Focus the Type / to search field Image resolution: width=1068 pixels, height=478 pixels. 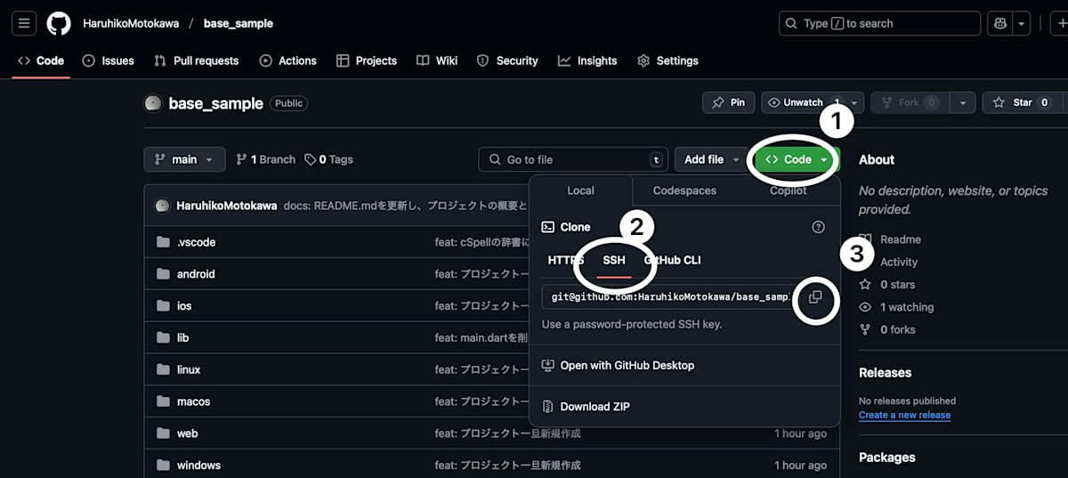click(x=879, y=23)
